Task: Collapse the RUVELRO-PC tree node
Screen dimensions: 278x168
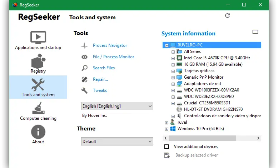Action: coord(167,45)
